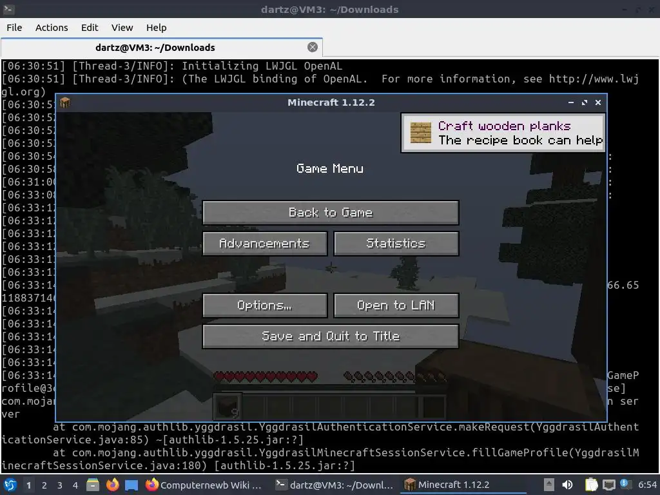Click the wooden planks icon in the toast
The image size is (660, 495).
point(420,133)
